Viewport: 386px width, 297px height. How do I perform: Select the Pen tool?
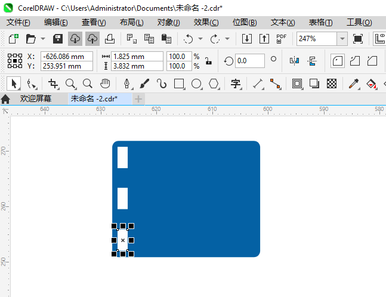click(127, 83)
